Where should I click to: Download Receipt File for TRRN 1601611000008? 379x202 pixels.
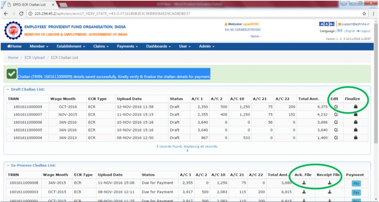[329, 182]
